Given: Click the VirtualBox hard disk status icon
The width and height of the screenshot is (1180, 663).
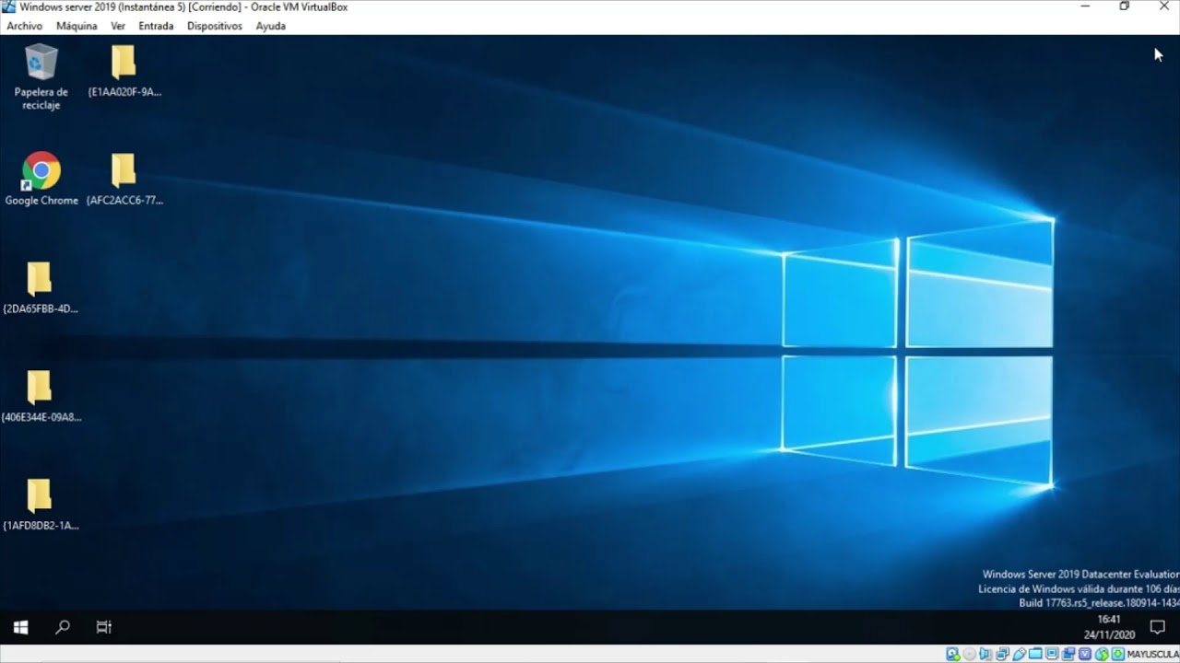Looking at the screenshot, I should point(952,654).
